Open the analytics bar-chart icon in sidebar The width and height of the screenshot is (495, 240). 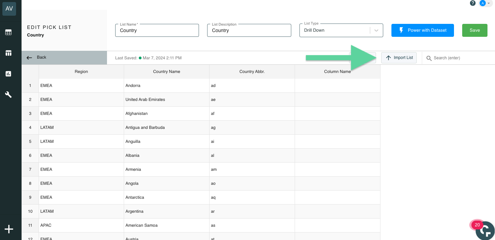pos(8,74)
